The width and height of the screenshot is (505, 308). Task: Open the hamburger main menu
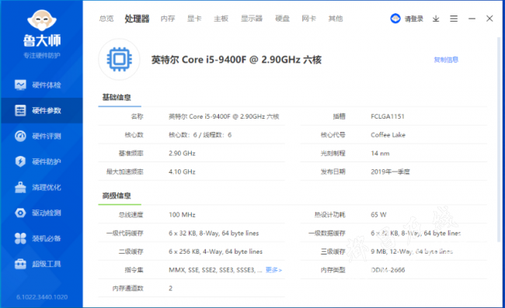point(454,19)
